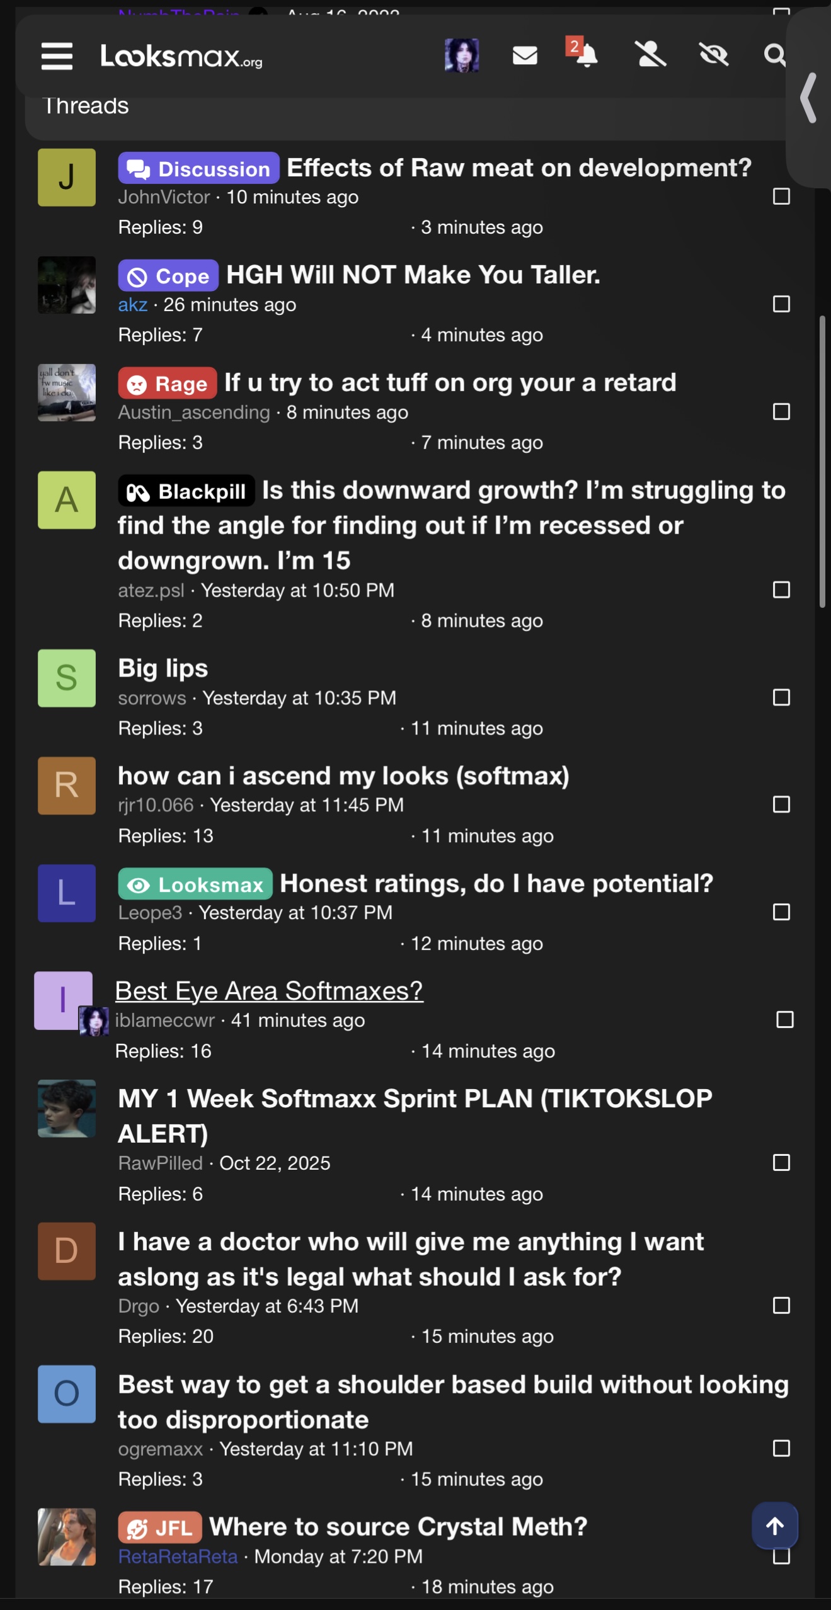The height and width of the screenshot is (1610, 831).
Task: Select the Rage prefix label
Action: click(x=168, y=384)
